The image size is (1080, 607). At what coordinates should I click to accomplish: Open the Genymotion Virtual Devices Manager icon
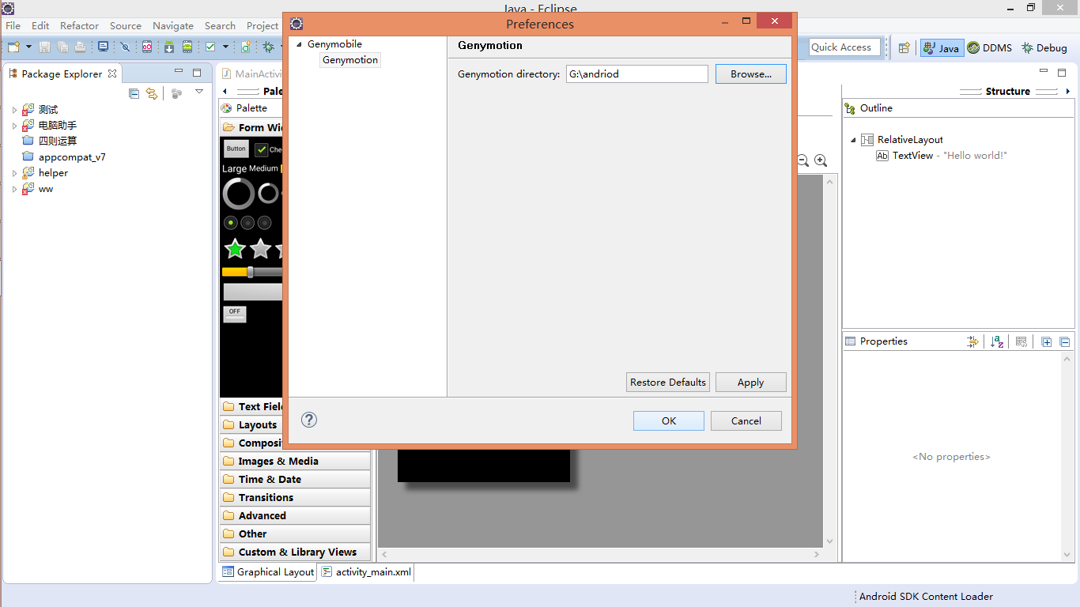tap(147, 47)
